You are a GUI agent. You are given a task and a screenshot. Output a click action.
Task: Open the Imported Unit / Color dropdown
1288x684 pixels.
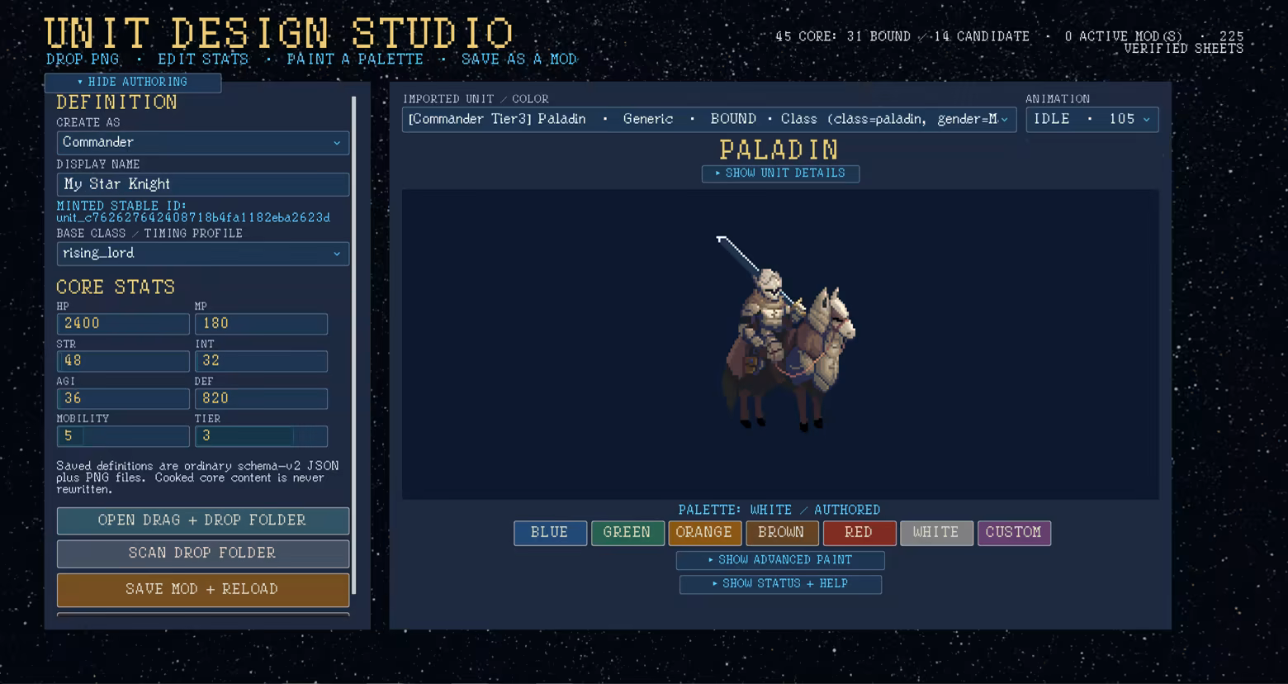click(x=709, y=120)
